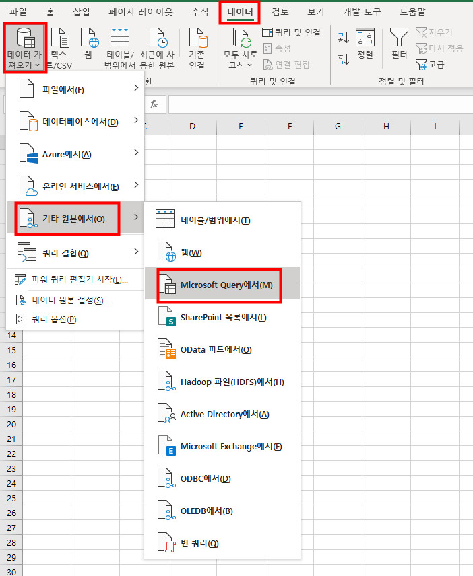Click the 연결 편집 button
Image resolution: width=473 pixels, height=576 pixels.
point(286,65)
